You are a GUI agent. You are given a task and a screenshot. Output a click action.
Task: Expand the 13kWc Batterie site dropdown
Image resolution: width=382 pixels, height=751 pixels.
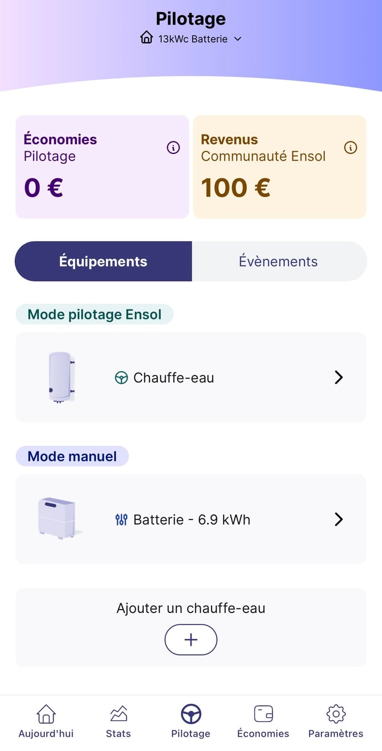238,39
